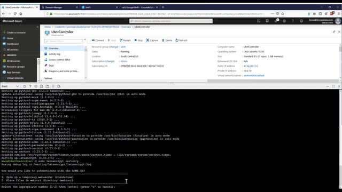Open All resources in the sidebar
Screen dimensions: 342x192
pos(13,61)
